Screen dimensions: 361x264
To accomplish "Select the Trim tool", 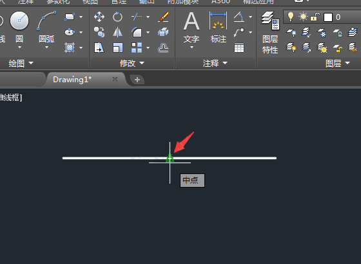I will [137, 17].
